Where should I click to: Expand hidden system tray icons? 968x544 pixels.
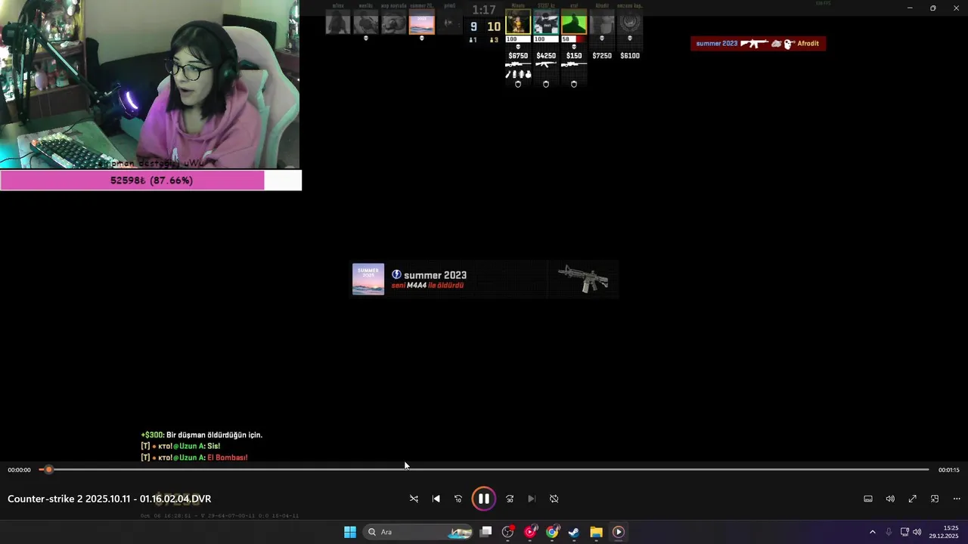click(872, 532)
